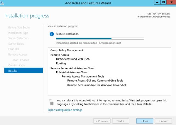Open the Server Roles step
The image size is (176, 125).
click(16, 44)
